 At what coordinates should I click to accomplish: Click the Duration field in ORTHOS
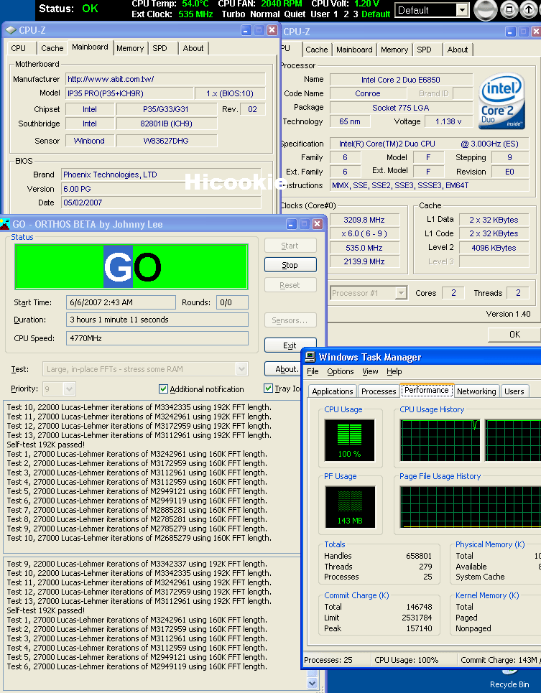click(157, 320)
